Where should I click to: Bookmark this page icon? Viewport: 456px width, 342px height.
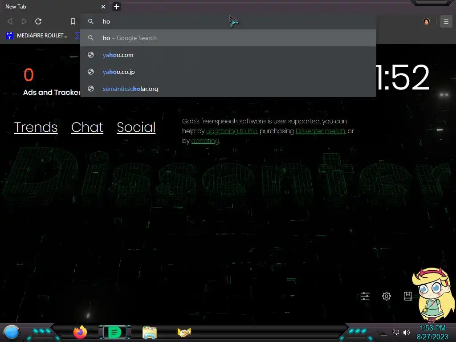[73, 21]
